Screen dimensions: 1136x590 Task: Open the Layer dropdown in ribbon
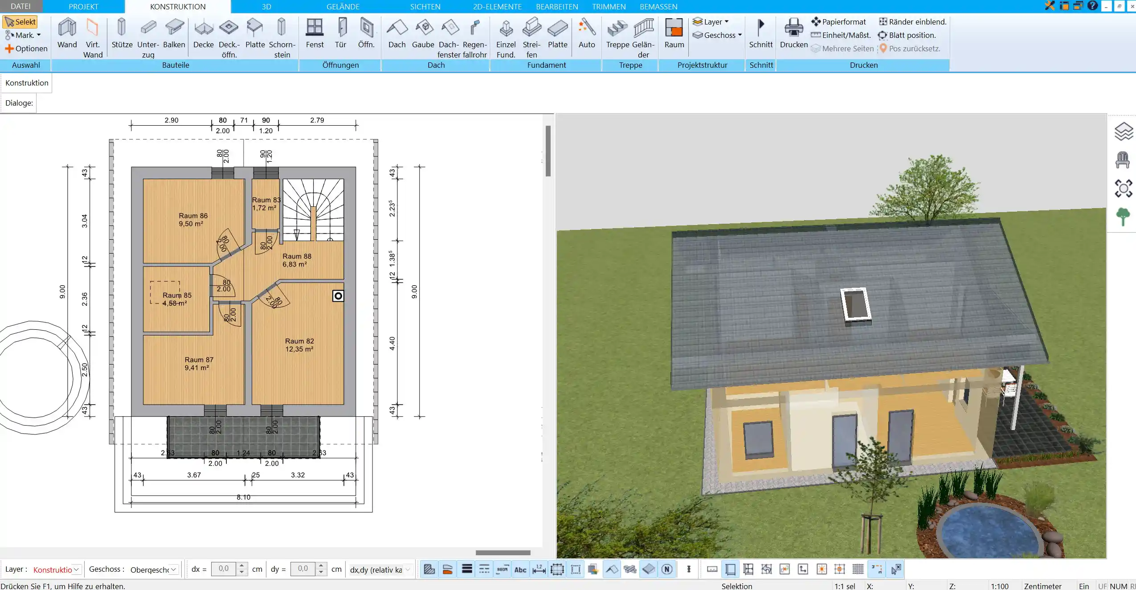pyautogui.click(x=711, y=21)
